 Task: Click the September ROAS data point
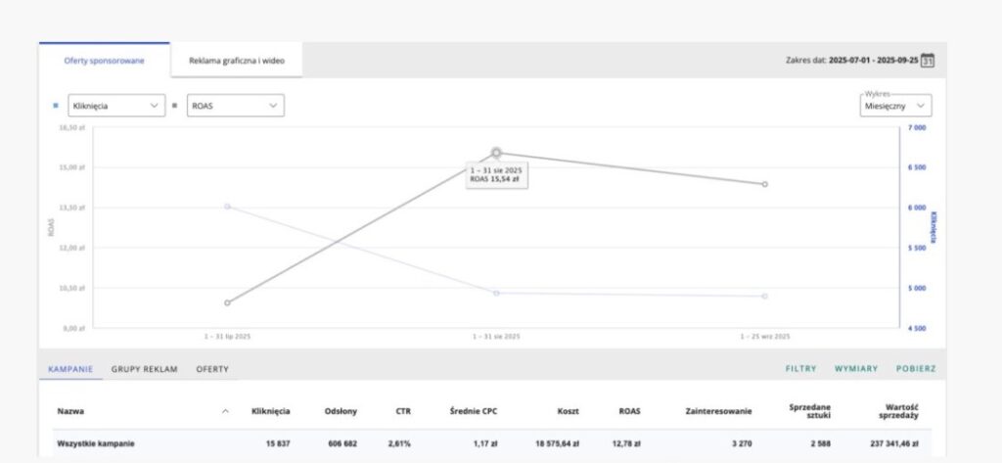764,184
